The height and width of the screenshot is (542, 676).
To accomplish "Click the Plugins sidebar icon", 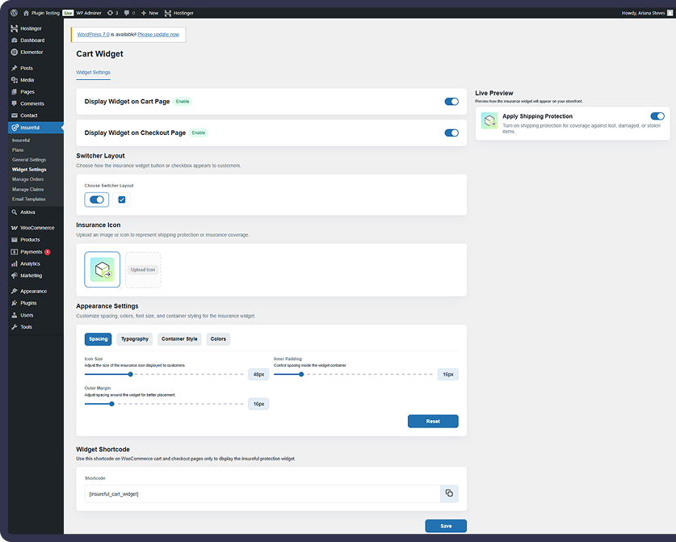I will pyautogui.click(x=15, y=303).
